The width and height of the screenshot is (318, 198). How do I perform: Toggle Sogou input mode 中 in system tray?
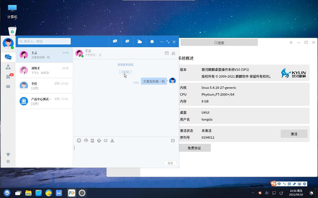[280, 184]
